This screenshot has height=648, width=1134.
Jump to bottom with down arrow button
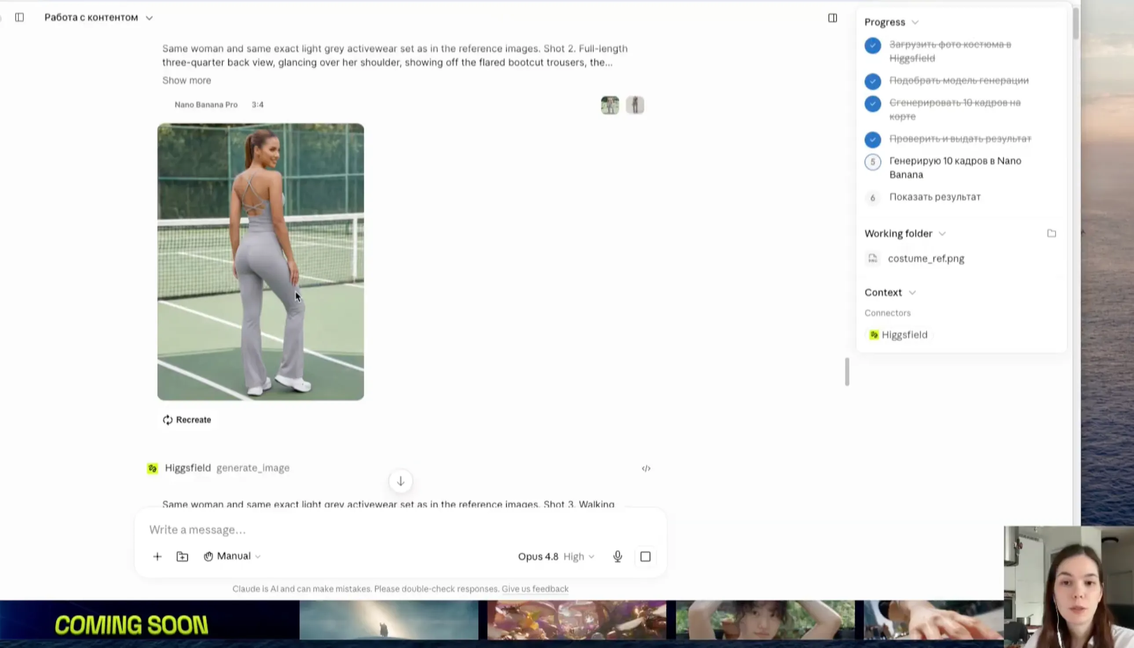(400, 481)
